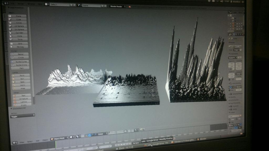Open the viewport shading dropdown
Viewport: 269px width, 151px height.
coord(72,137)
